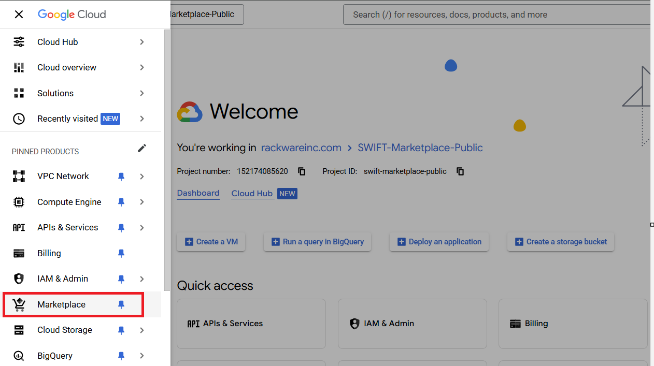Switch to the Cloud Hub tab link
Image resolution: width=654 pixels, height=366 pixels.
tap(252, 194)
